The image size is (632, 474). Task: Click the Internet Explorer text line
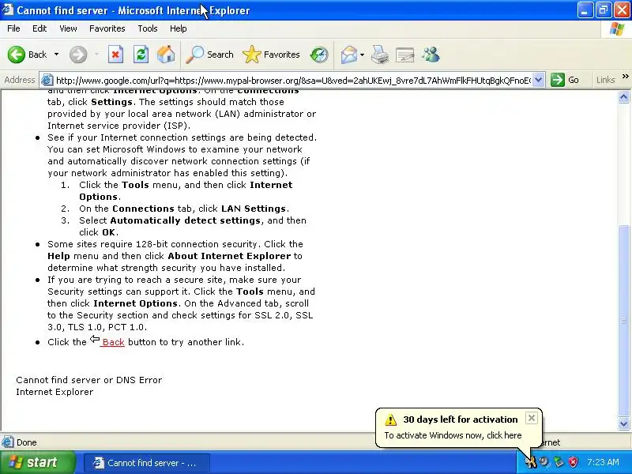tap(55, 392)
